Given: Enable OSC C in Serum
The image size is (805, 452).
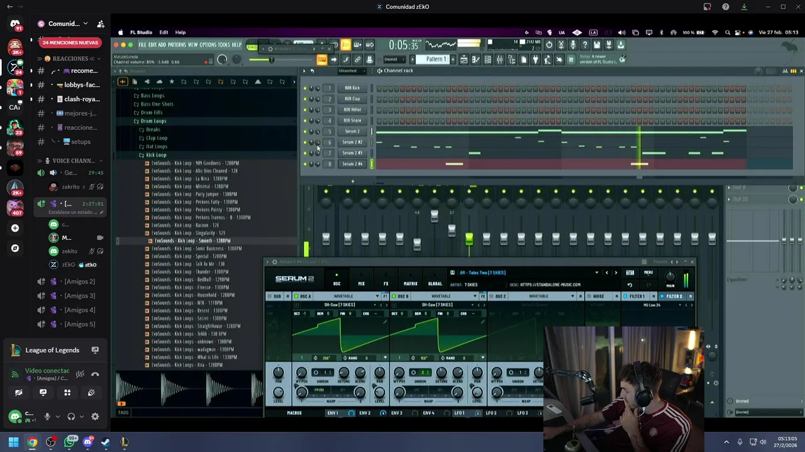Looking at the screenshot, I should 491,296.
